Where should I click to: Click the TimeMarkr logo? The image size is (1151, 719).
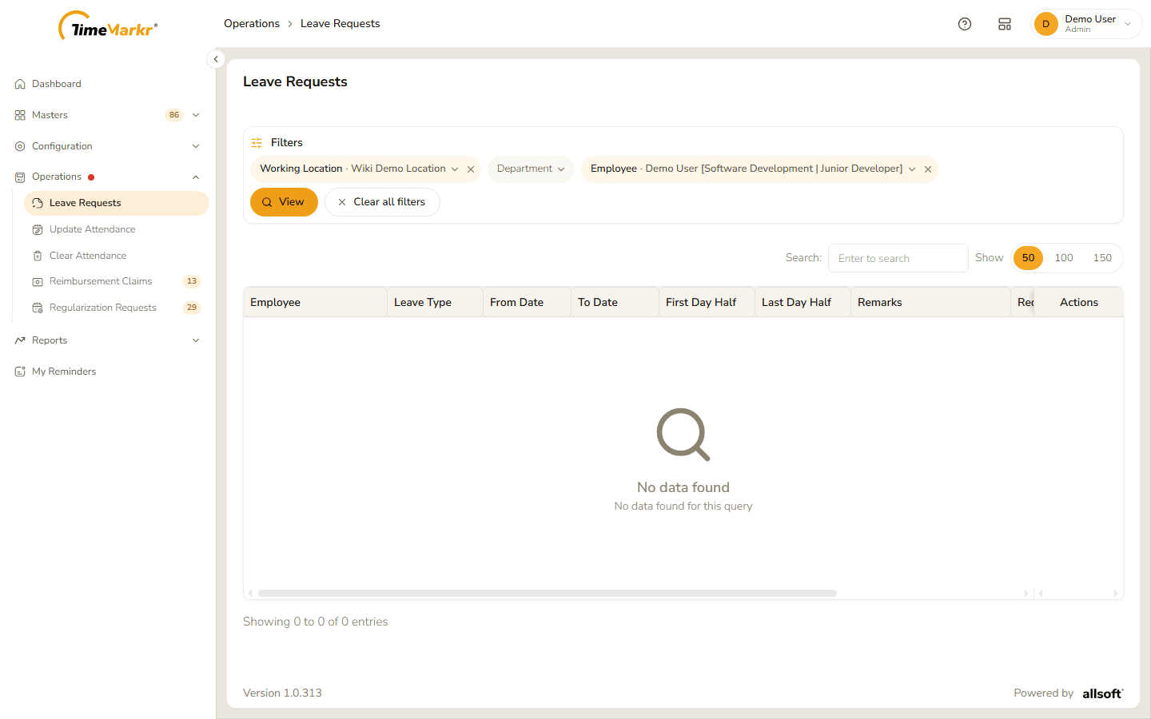point(108,26)
